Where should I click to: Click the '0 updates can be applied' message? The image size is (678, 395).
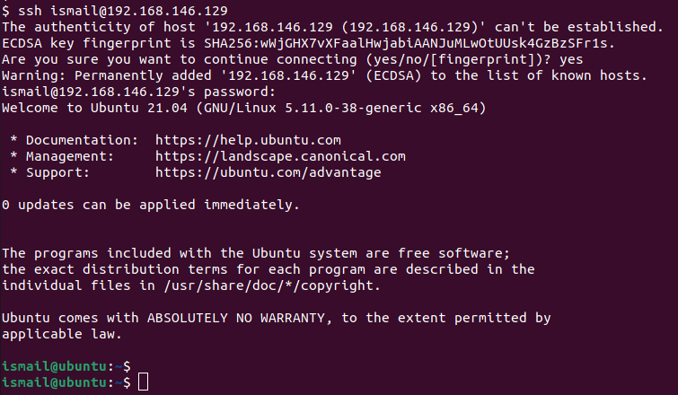tap(151, 205)
